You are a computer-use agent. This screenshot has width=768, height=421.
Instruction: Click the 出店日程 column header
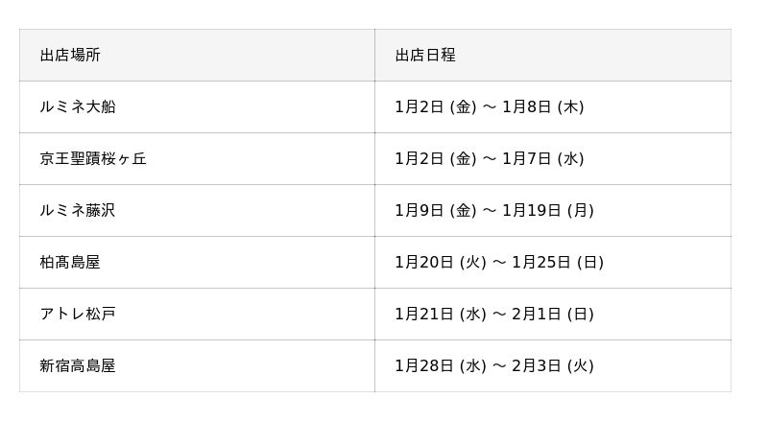(x=425, y=55)
